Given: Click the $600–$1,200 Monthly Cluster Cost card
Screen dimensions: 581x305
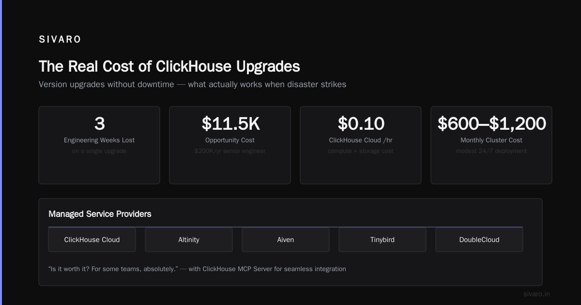Looking at the screenshot, I should (491, 145).
